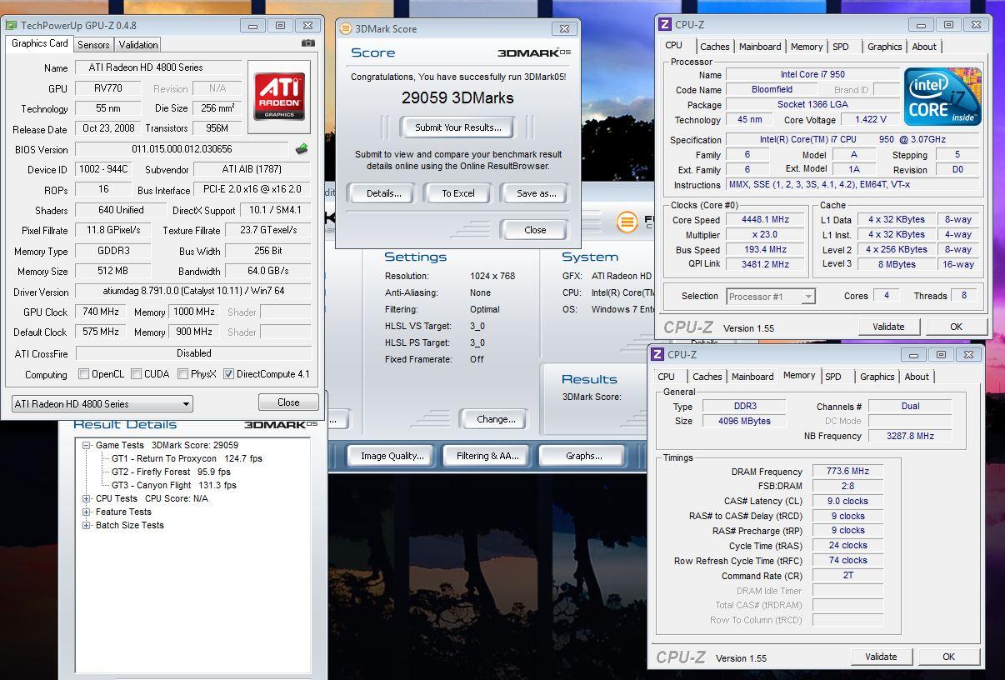Click the CPU name Intel Core i7 950
The image size is (1005, 680).
[811, 75]
